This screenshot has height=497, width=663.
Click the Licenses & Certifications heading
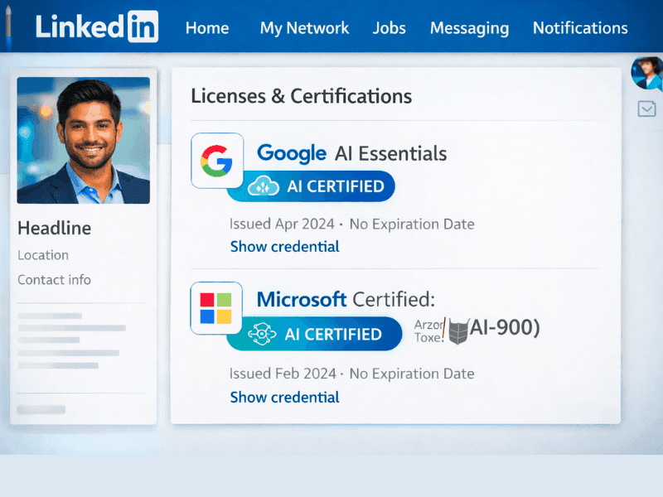(301, 96)
